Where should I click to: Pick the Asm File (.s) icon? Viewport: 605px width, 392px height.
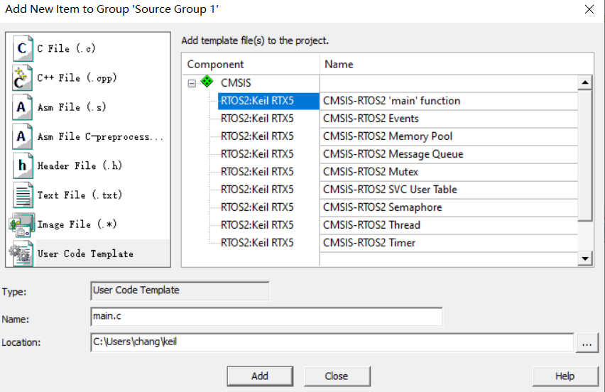22,107
